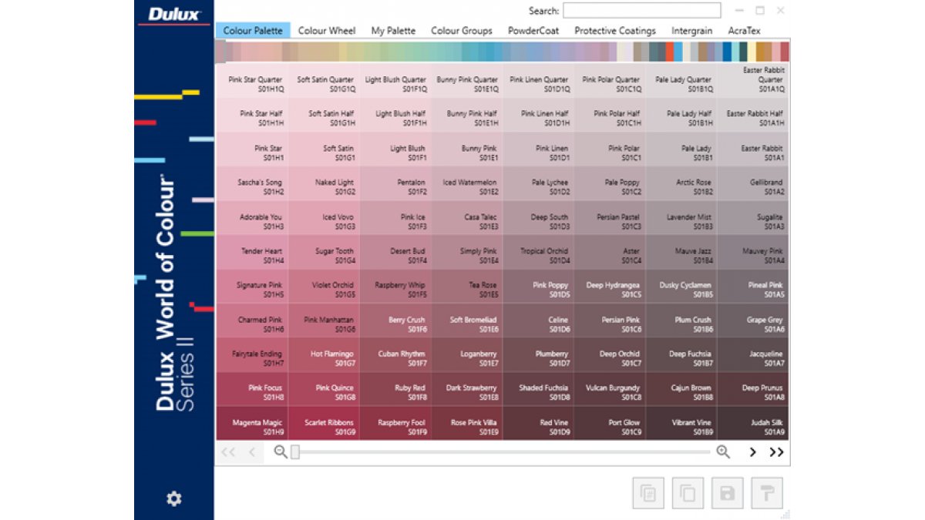Select the Mauvey Pink swatch
The width and height of the screenshot is (925, 520).
point(753,252)
